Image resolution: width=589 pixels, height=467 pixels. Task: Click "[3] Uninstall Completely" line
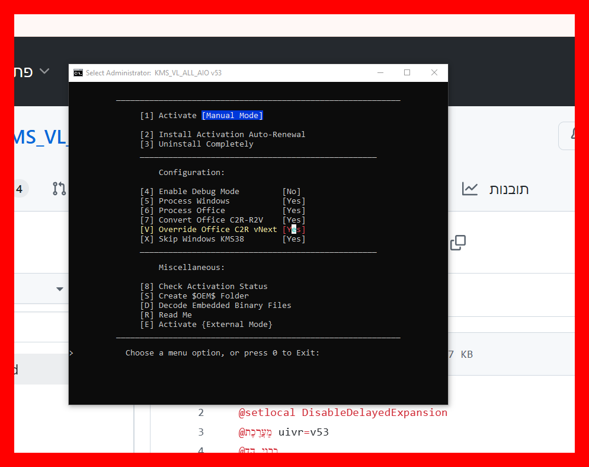197,144
